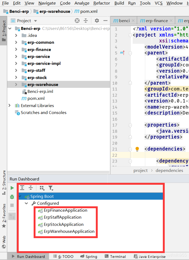Expand the erp-service-impl module
Image resolution: width=189 pixels, height=260 pixels.
pyautogui.click(x=16, y=63)
